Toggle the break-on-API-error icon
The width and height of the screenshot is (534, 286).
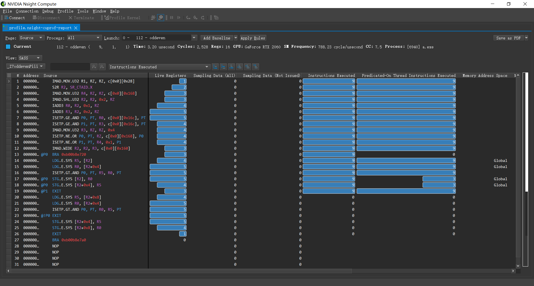(x=161, y=17)
